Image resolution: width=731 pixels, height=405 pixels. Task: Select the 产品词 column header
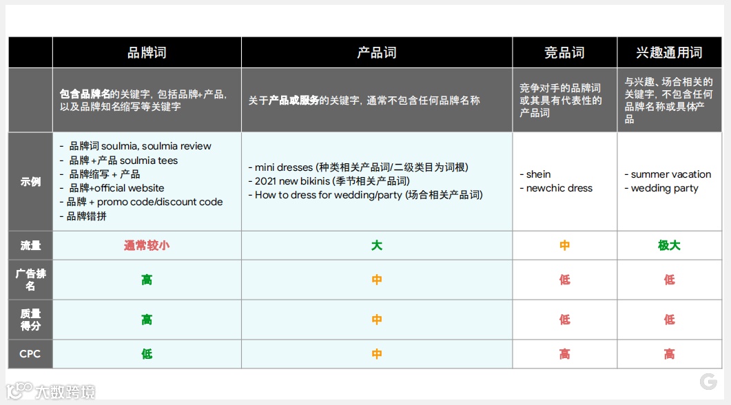pos(376,52)
